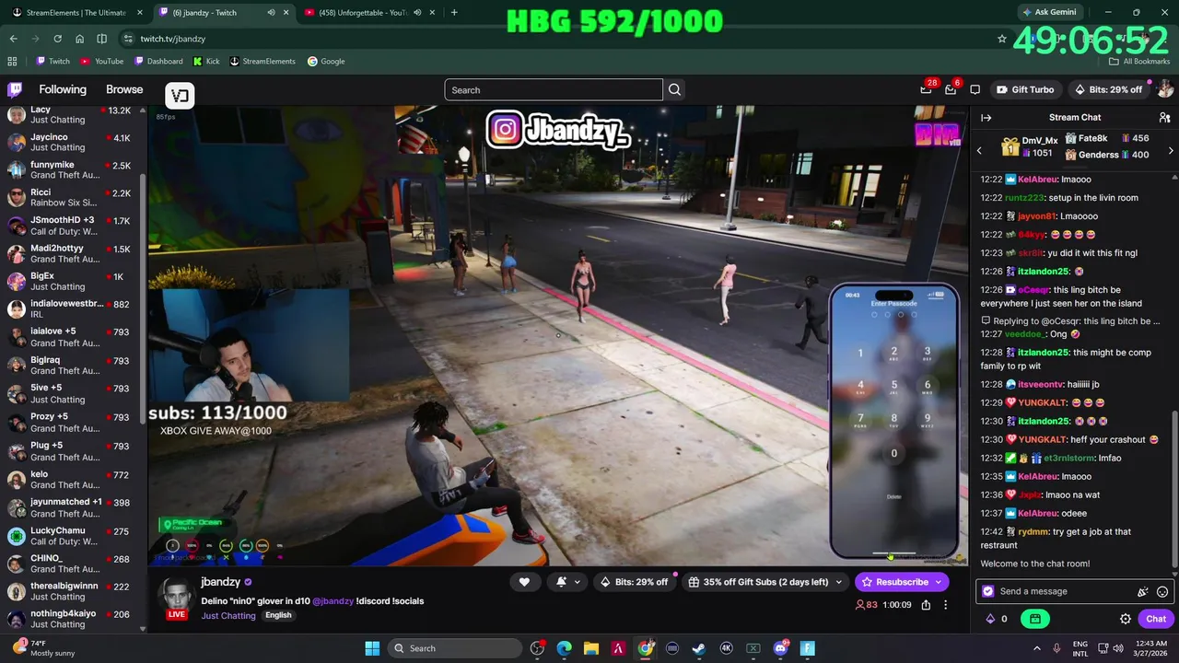Mute the YouTube tab audio icon

(x=417, y=12)
